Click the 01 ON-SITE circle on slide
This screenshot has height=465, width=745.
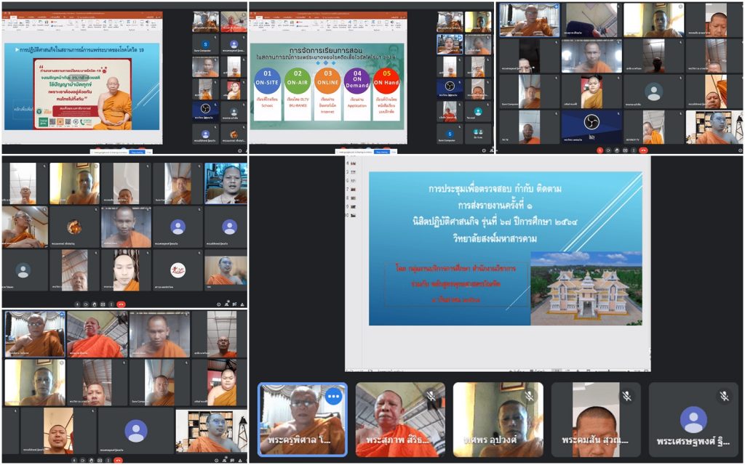click(x=267, y=84)
